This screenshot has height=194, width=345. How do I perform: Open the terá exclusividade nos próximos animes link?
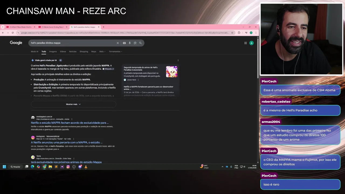click(66, 162)
